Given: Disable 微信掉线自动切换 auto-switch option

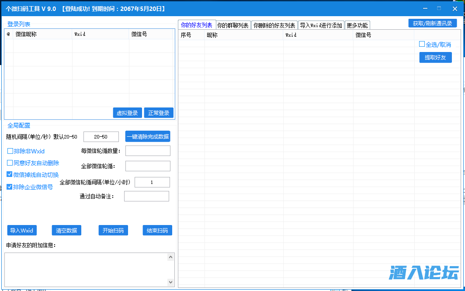Looking at the screenshot, I should point(10,174).
